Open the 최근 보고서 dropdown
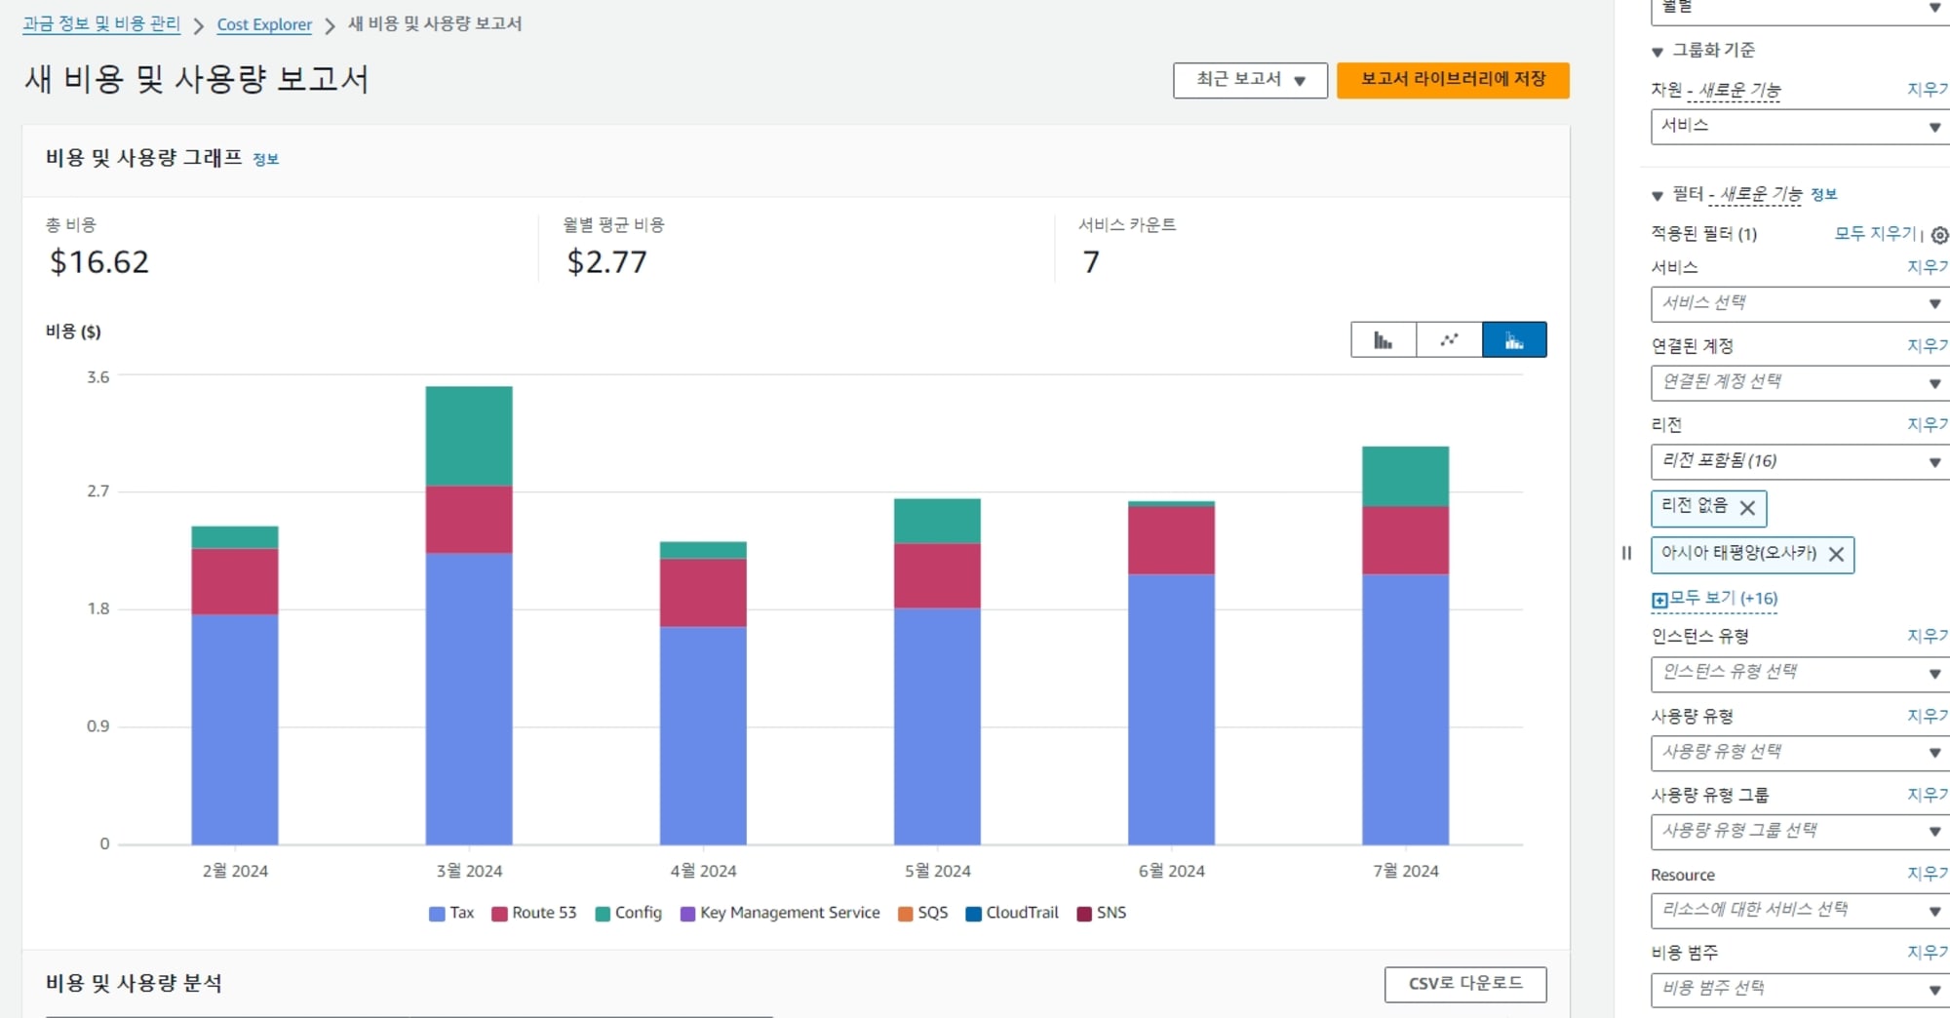 click(x=1250, y=80)
